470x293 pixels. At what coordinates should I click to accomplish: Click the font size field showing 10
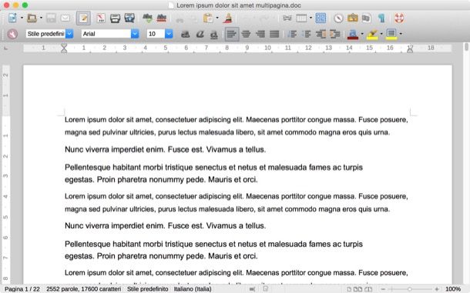(x=156, y=34)
